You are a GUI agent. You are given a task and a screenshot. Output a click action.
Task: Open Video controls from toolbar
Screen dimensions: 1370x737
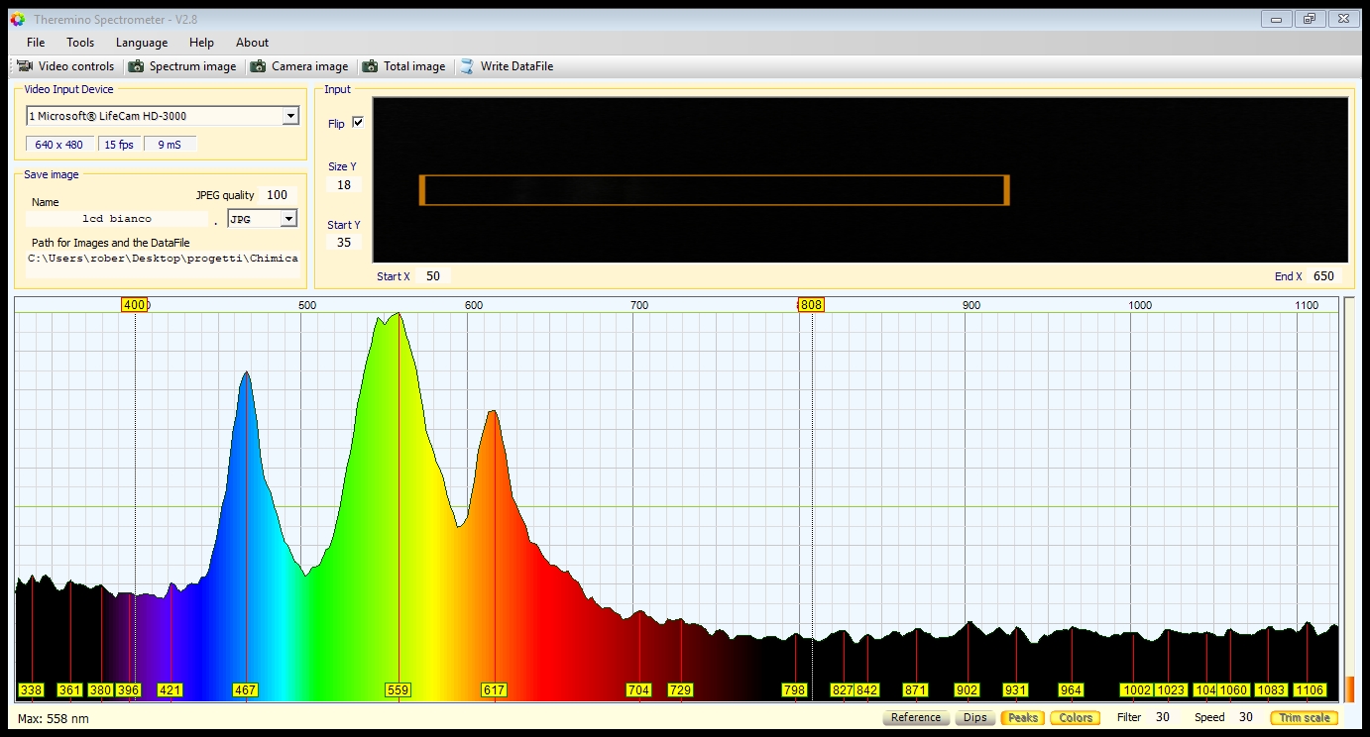tap(66, 66)
